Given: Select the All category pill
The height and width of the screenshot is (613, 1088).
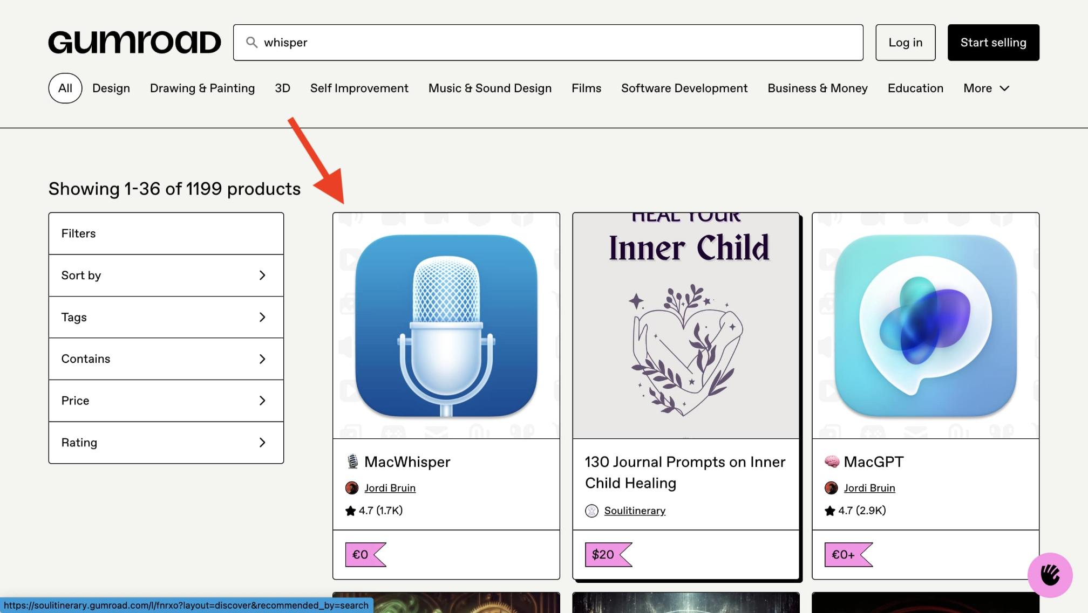Looking at the screenshot, I should point(65,88).
